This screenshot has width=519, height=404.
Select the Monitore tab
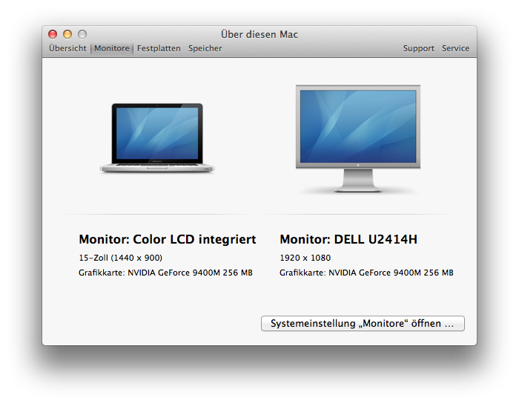coord(112,48)
